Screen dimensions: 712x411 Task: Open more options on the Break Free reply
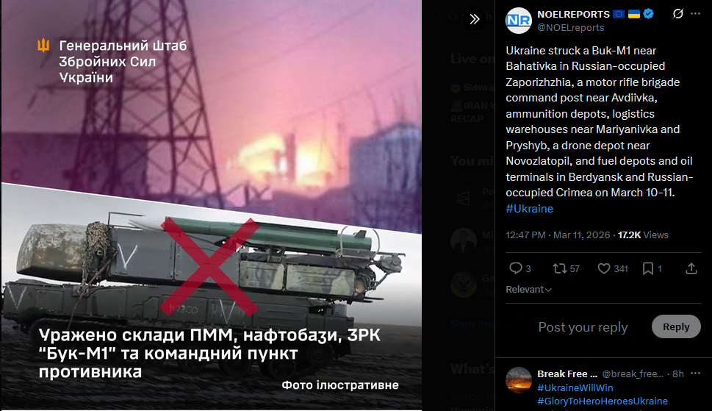coord(695,374)
